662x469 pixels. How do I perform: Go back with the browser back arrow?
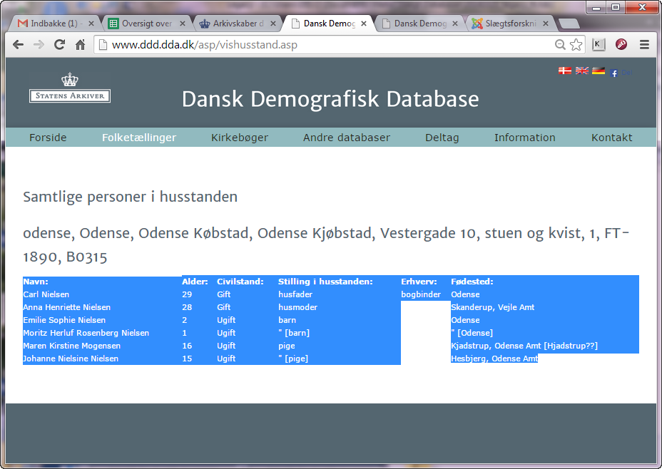(x=18, y=45)
